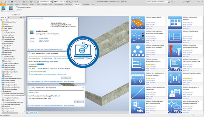Image resolution: width=204 pixels, height=117 pixels.
Task: Click Deactivate License in License Information dialog
Action: (34, 58)
